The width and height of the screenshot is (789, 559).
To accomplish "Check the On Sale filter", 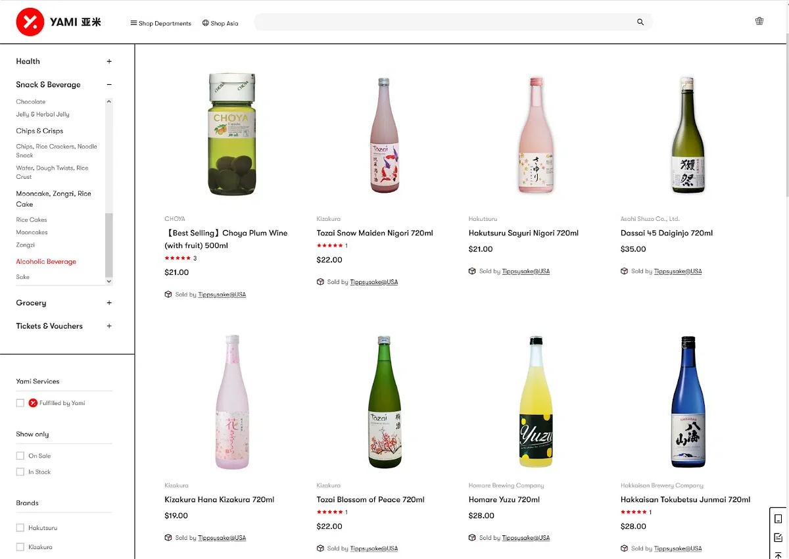I will (20, 456).
